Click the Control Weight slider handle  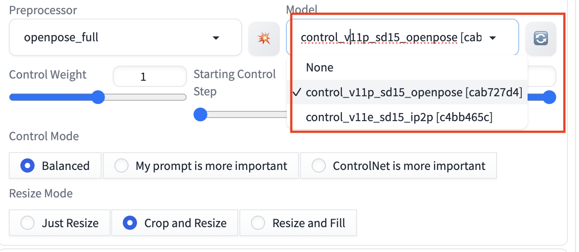[x=98, y=97]
